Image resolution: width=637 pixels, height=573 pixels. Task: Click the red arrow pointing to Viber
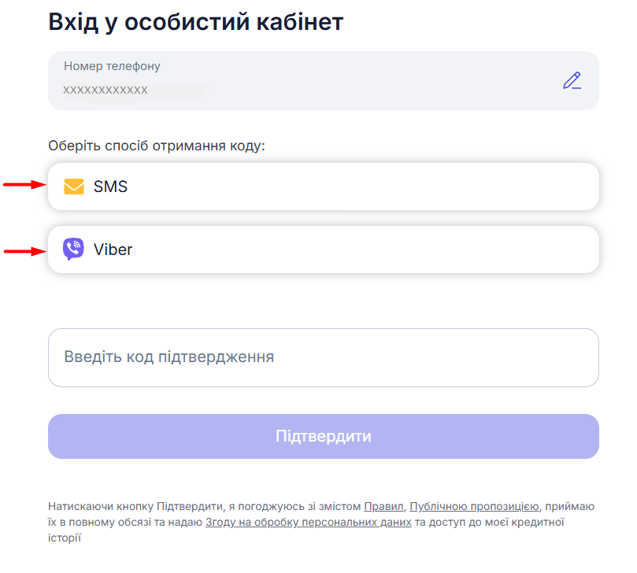(22, 251)
